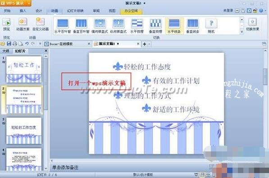Switch to slide sorter view in status bar
This screenshot has width=269, height=178.
[x=208, y=175]
